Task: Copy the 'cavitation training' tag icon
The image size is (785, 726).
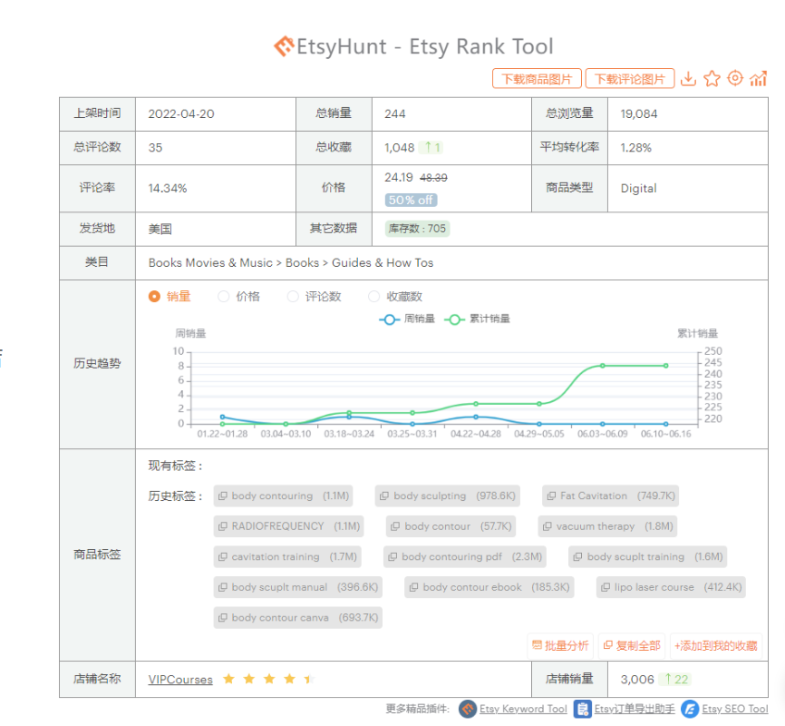Action: (x=223, y=556)
